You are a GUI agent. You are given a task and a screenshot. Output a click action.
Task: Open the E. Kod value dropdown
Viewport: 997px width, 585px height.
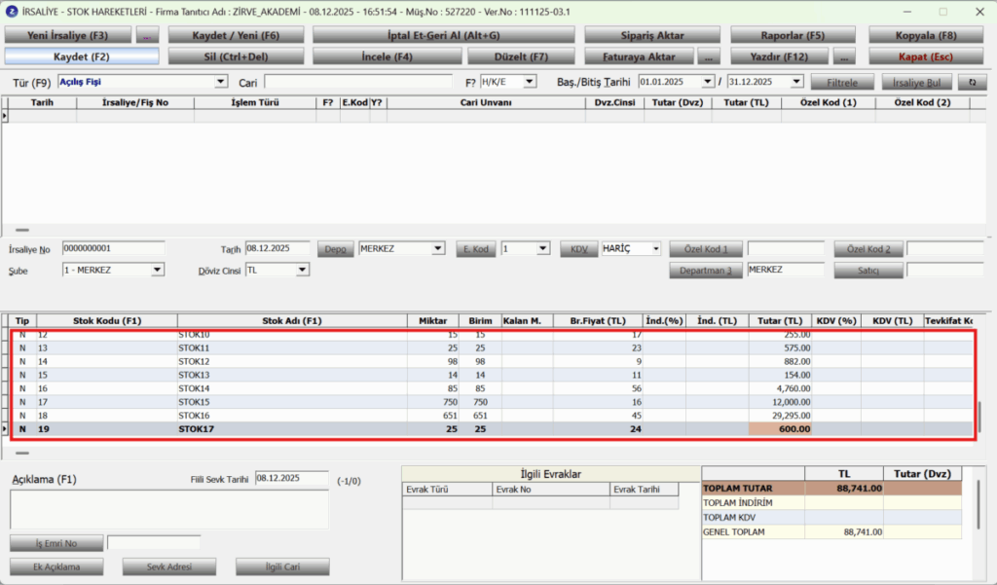point(543,248)
